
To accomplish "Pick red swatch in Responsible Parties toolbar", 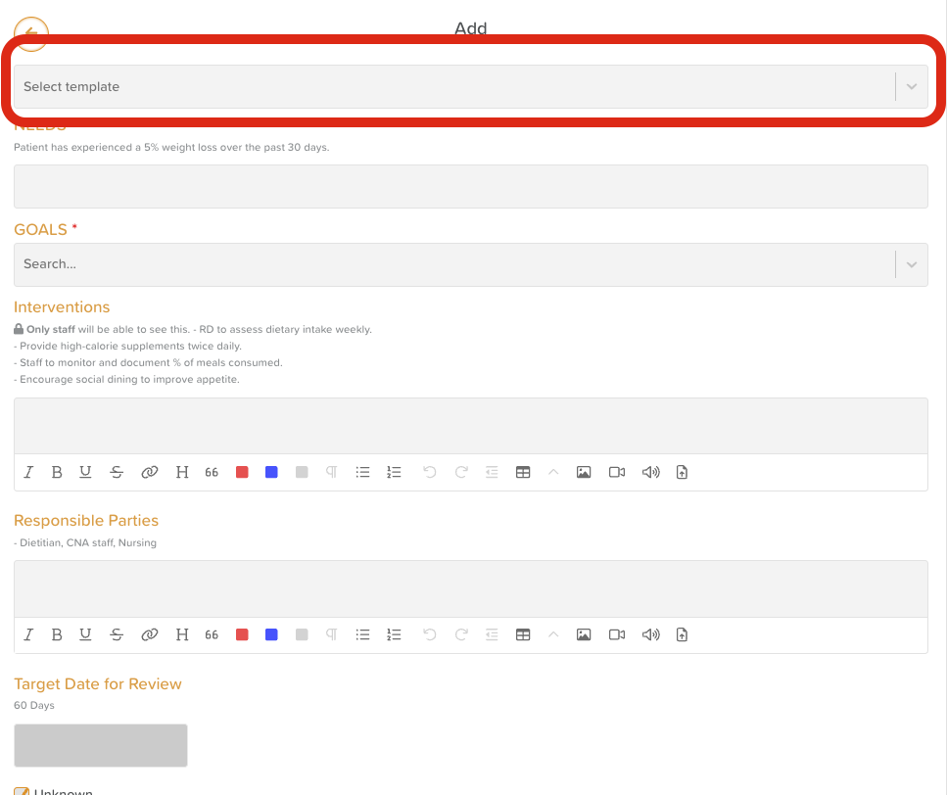I will tap(242, 634).
